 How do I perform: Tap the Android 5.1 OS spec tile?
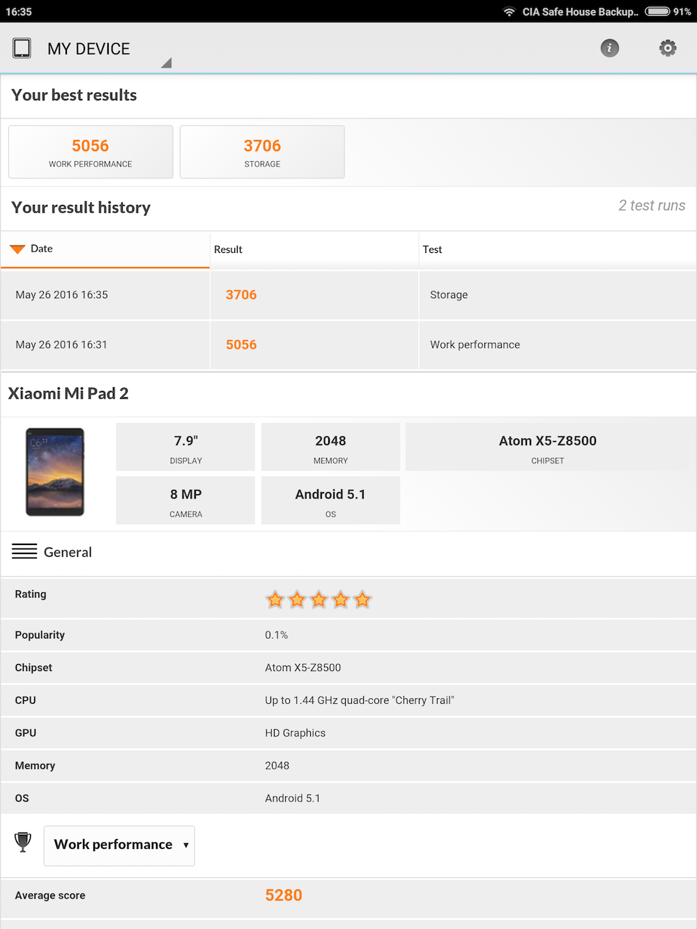[330, 500]
